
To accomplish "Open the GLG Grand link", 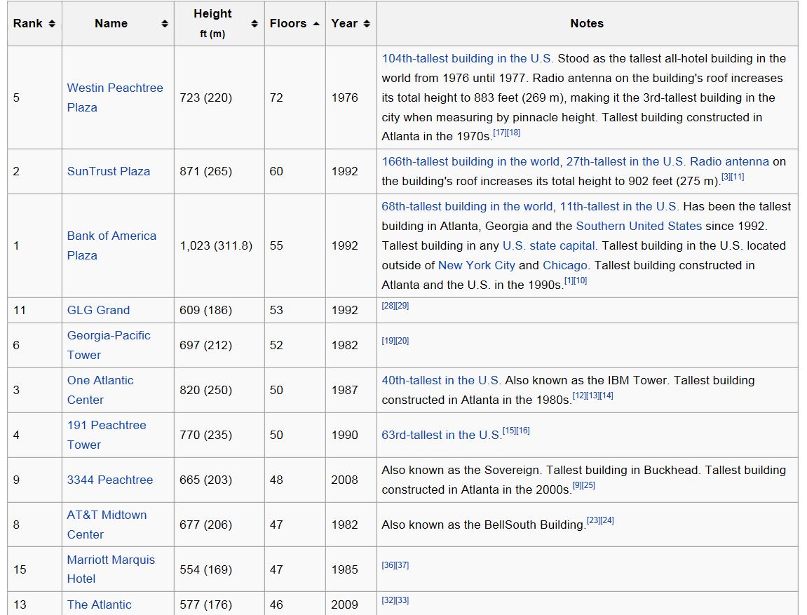I will click(x=98, y=310).
